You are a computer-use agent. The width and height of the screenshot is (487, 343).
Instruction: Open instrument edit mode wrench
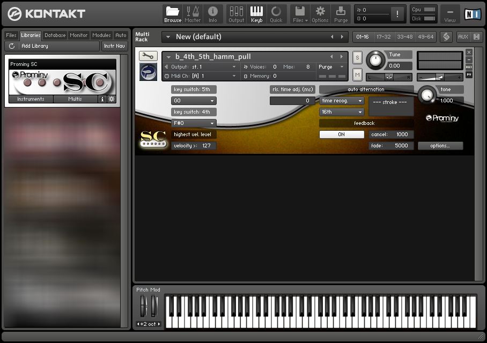pyautogui.click(x=148, y=56)
